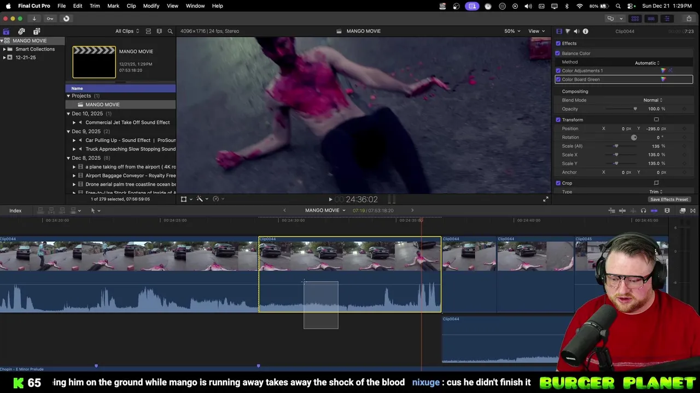
Task: Open the Blend Mode Normal dropdown
Action: pyautogui.click(x=652, y=100)
